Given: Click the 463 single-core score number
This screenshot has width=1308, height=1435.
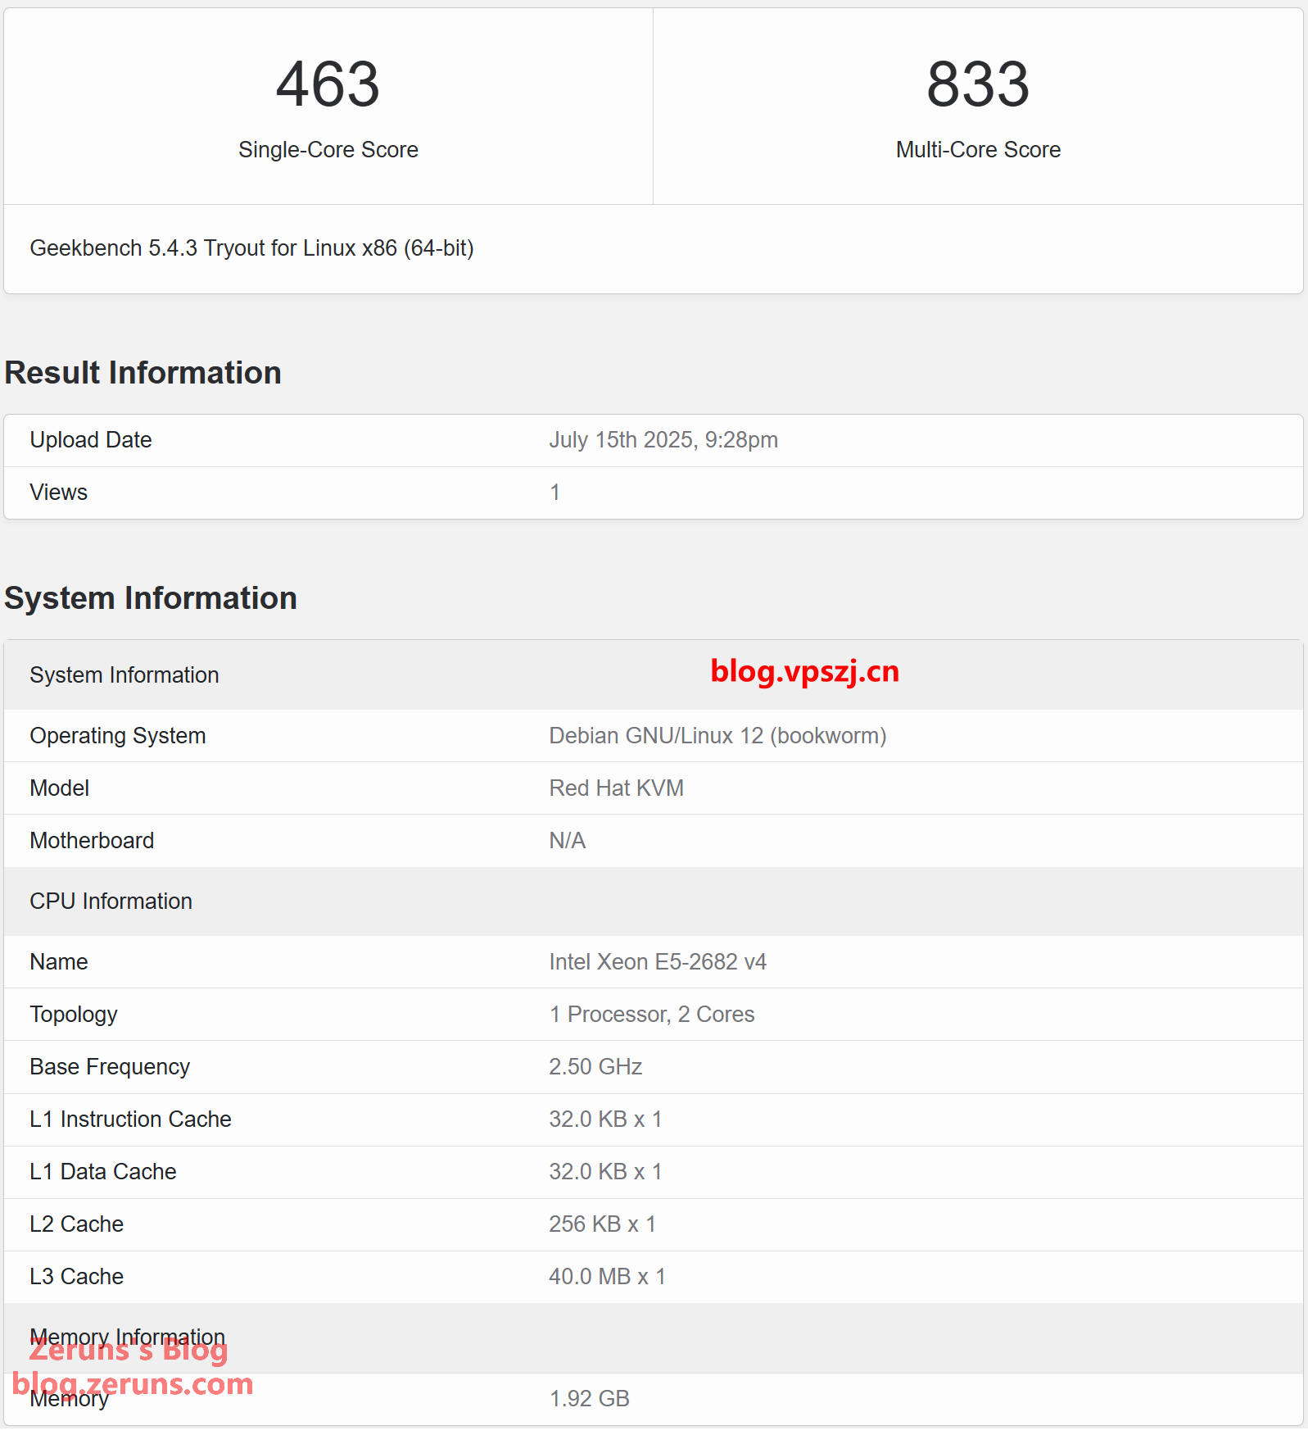Looking at the screenshot, I should (x=328, y=84).
